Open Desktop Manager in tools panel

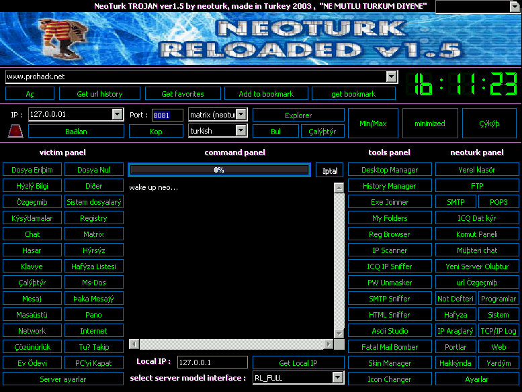(390, 170)
